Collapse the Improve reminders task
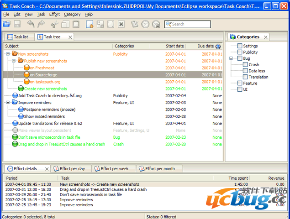Screen dimensions: 290x219 point(8,103)
